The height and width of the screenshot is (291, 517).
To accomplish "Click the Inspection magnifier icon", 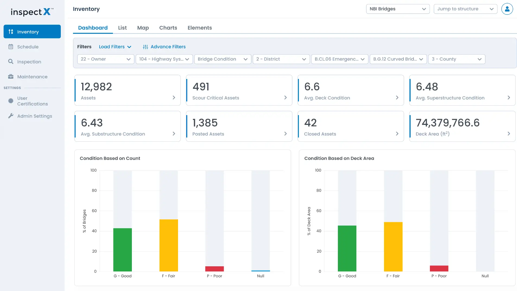I will 11,62.
